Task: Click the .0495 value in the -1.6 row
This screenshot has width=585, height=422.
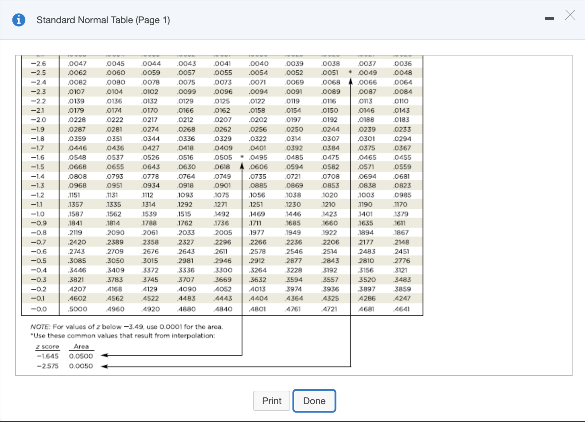Action: pos(258,157)
